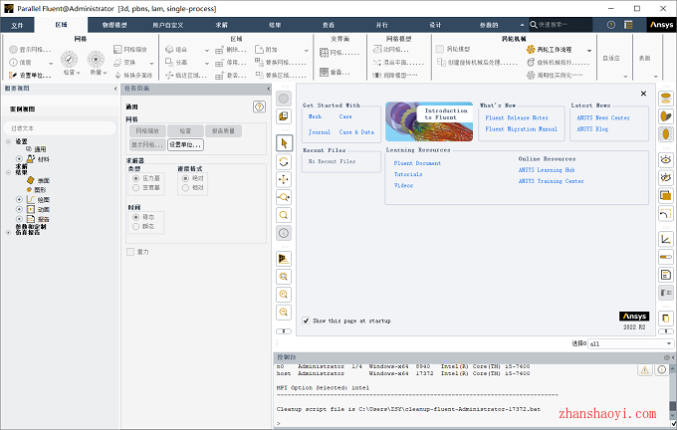Switch to the 并行 Parallel ribbon tab
Image resolution: width=677 pixels, height=430 pixels.
point(381,25)
